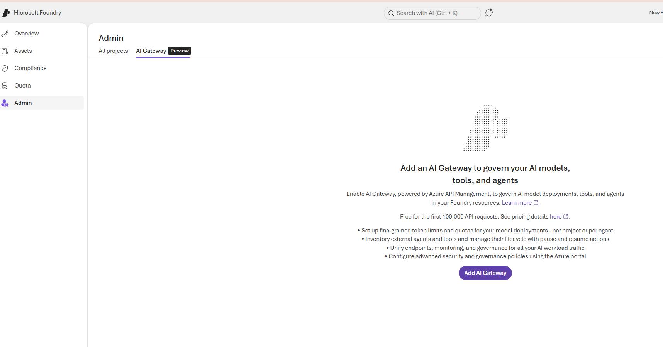This screenshot has width=663, height=347.
Task: Click the dotted AI Gateway illustration
Action: click(485, 128)
